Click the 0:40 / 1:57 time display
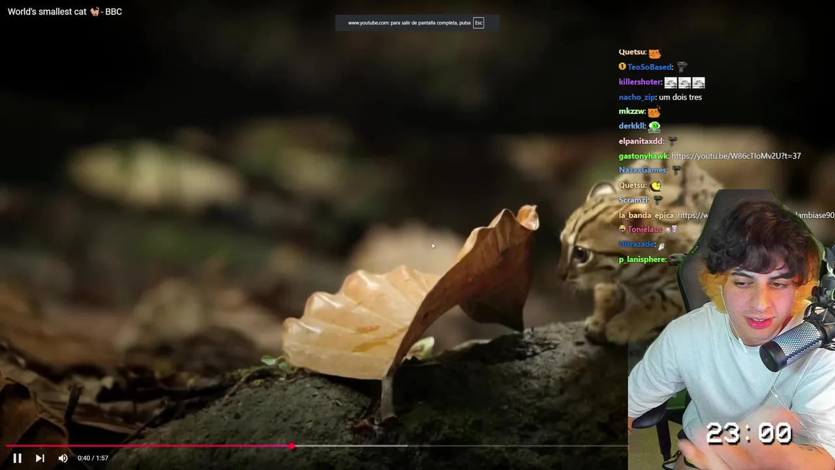 [93, 458]
